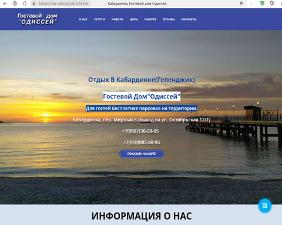The width and height of the screenshot is (282, 225).
Task: Click the highlighted Гостевой Дом"Одиссей" title
Action: (x=142, y=96)
